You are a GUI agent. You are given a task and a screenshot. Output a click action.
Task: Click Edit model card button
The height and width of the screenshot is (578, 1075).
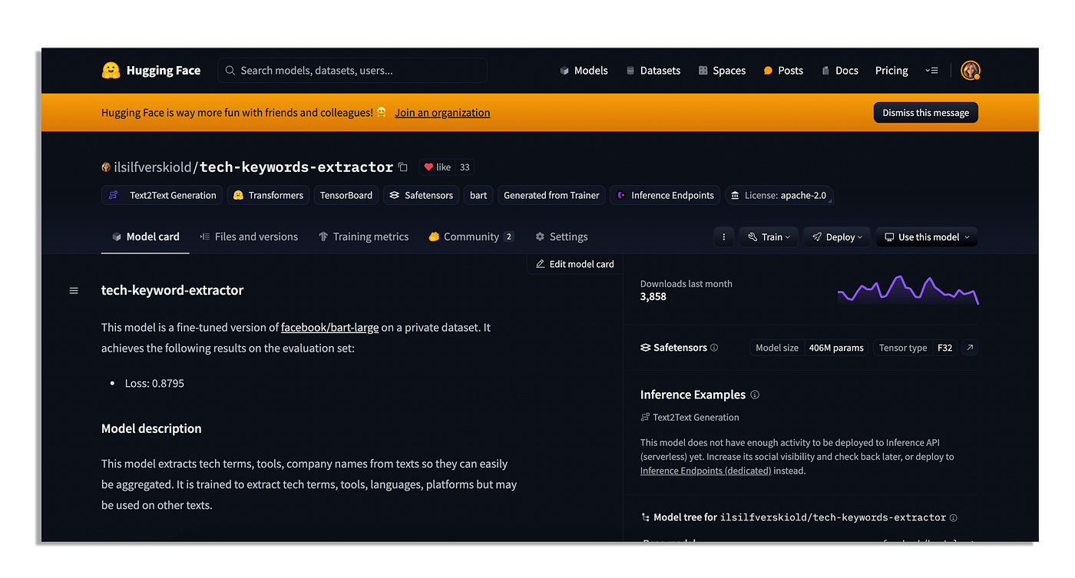[x=574, y=264]
